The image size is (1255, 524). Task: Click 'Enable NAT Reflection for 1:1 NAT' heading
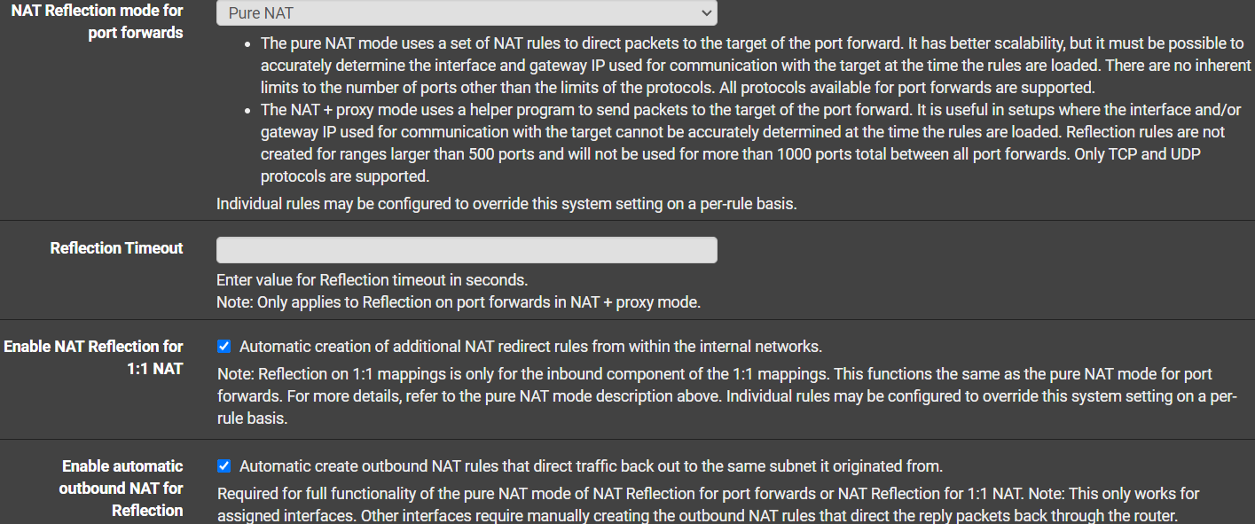[x=93, y=357]
